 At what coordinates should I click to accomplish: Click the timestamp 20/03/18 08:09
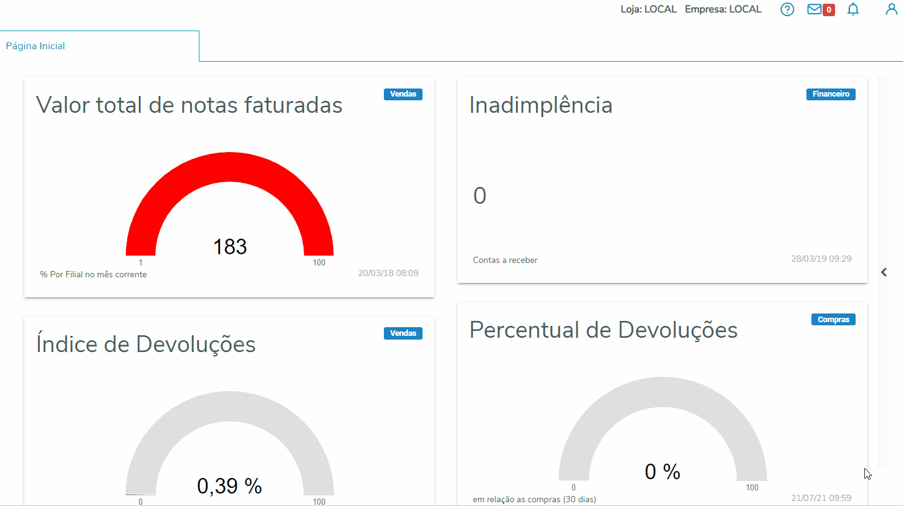click(x=388, y=273)
